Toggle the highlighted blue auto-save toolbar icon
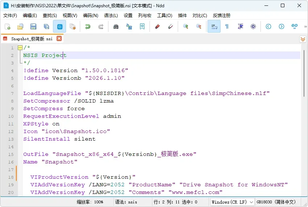Viewport: 308px width, 207px height. (x=59, y=26)
